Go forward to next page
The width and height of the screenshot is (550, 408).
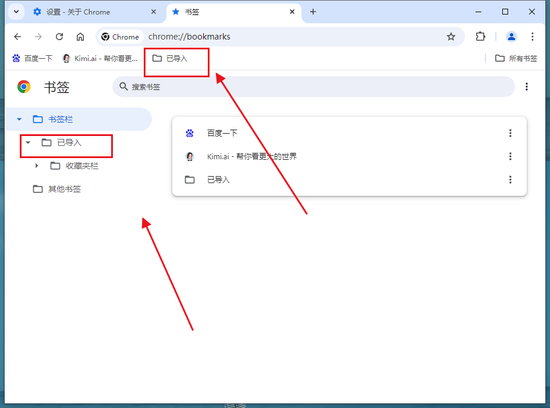(38, 37)
